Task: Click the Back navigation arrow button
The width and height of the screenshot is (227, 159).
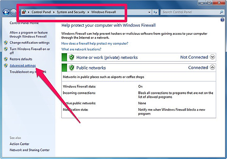Action: coord(6,12)
